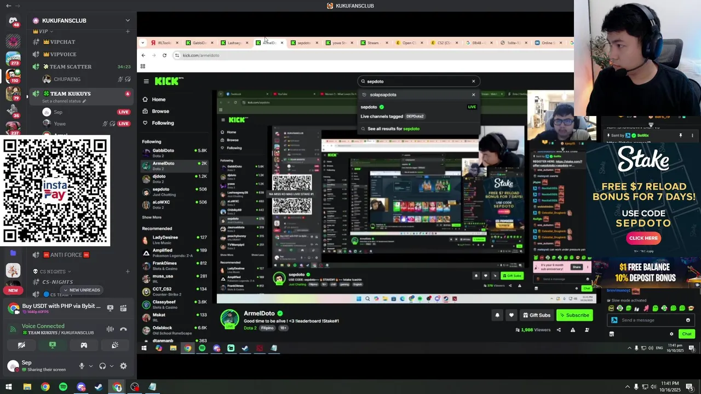Open the tab search dropdown in shared Chrome
This screenshot has height=394, width=701.
143,43
